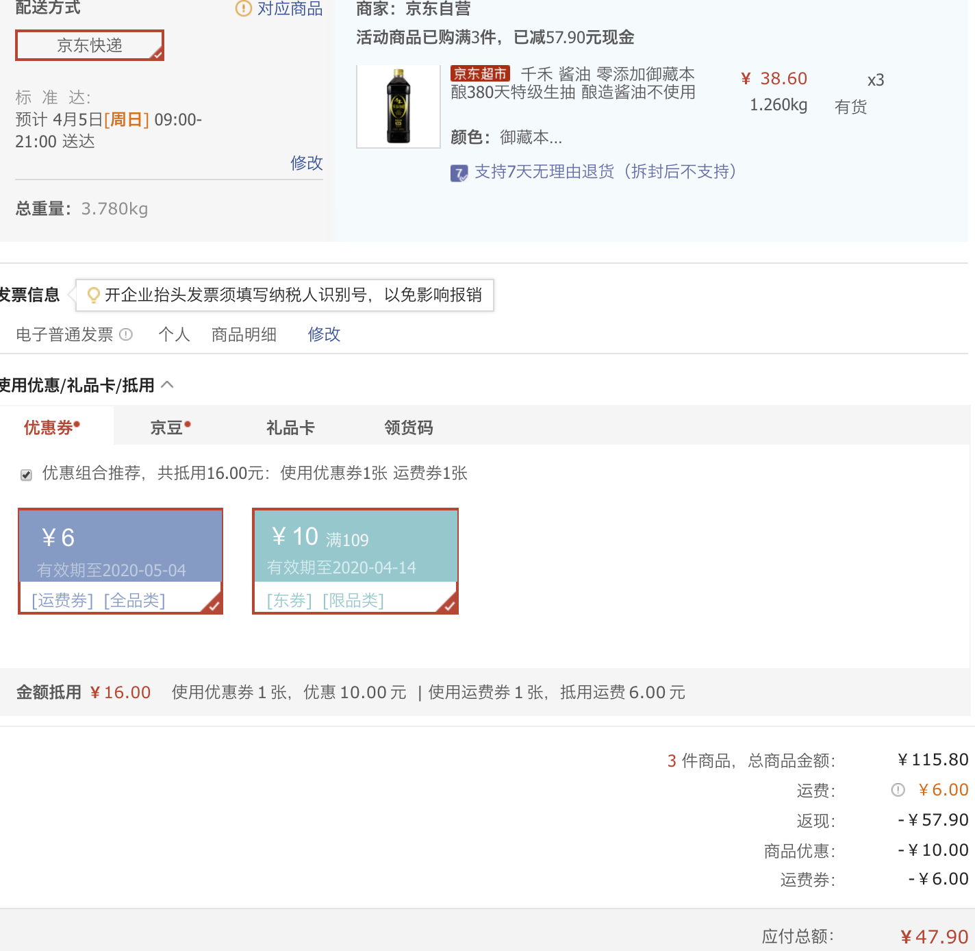Screen dimensions: 975x951
Task: Collapse the 使用优惠/礼品卡/抵用 section
Action: coord(167,385)
